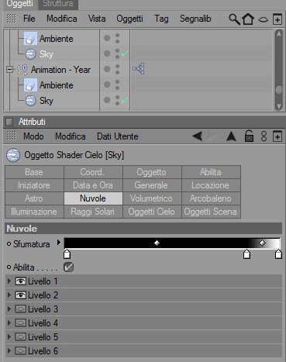The width and height of the screenshot is (286, 362).
Task: Click the home icon in Objects toolbar
Action: [248, 19]
